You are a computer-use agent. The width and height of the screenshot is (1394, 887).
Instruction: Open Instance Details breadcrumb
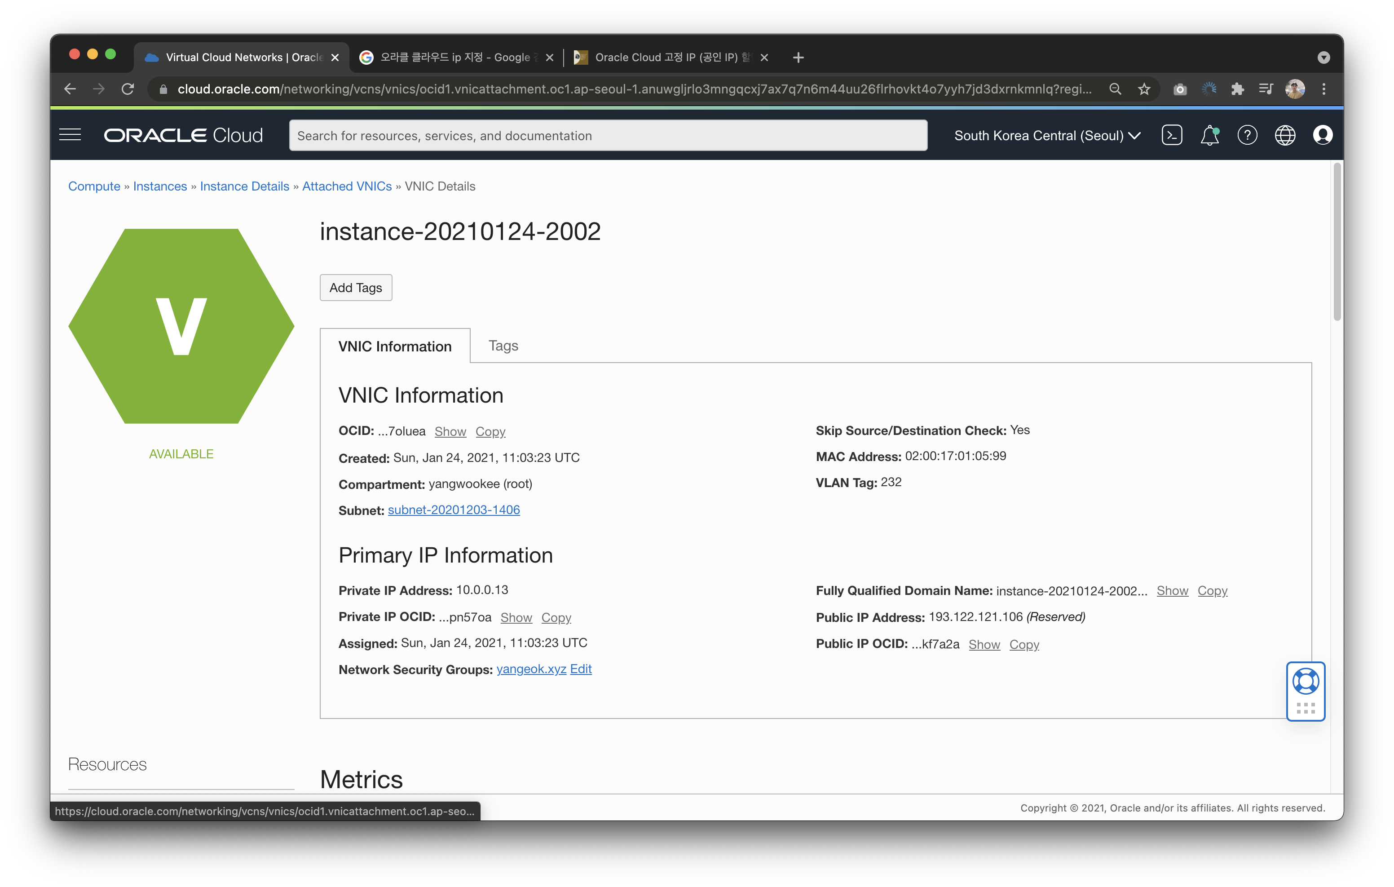(244, 186)
